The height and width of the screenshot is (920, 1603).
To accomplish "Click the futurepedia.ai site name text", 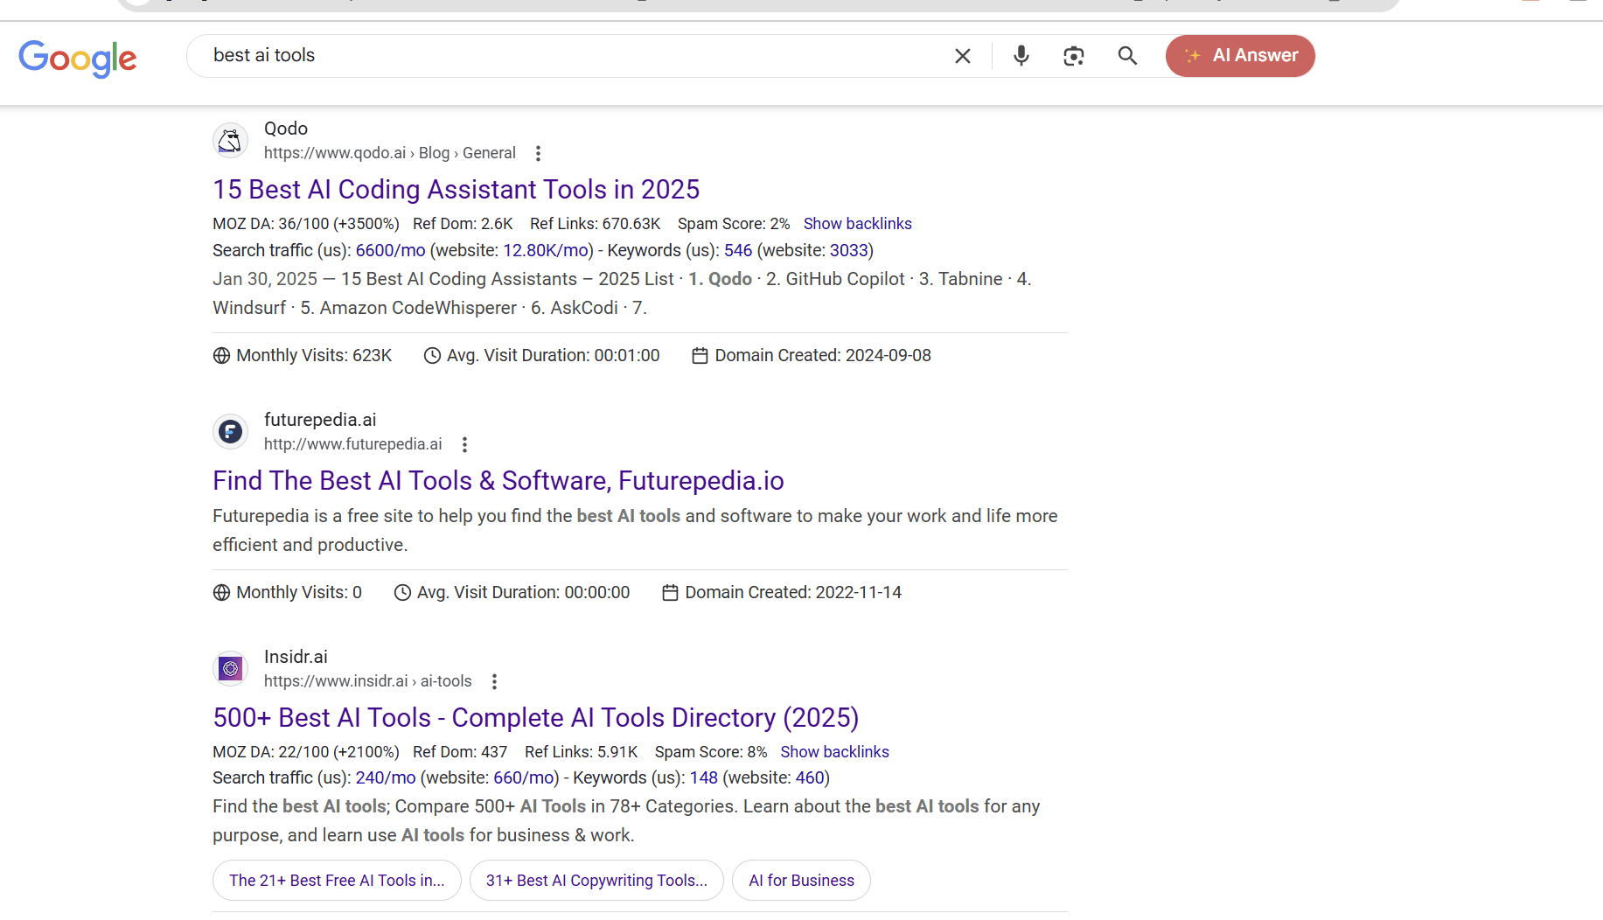I will [x=320, y=420].
